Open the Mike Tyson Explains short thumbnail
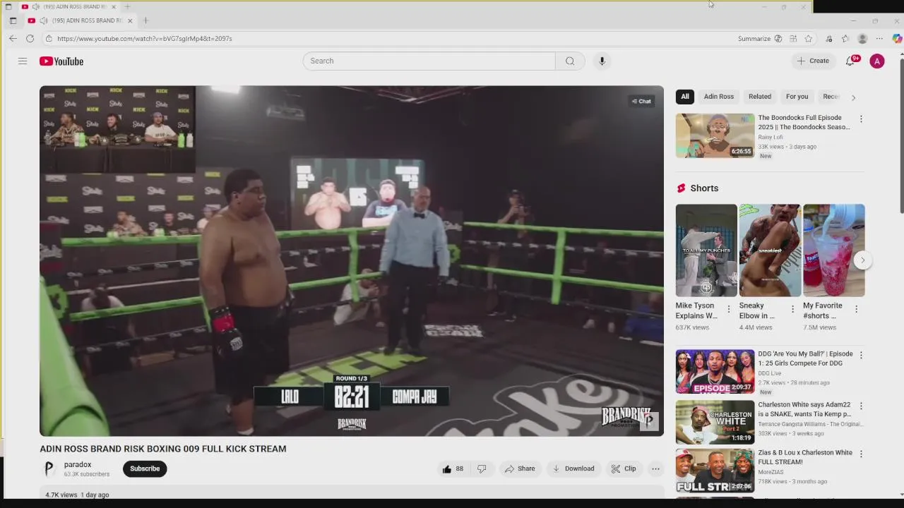The width and height of the screenshot is (904, 508). tap(706, 250)
